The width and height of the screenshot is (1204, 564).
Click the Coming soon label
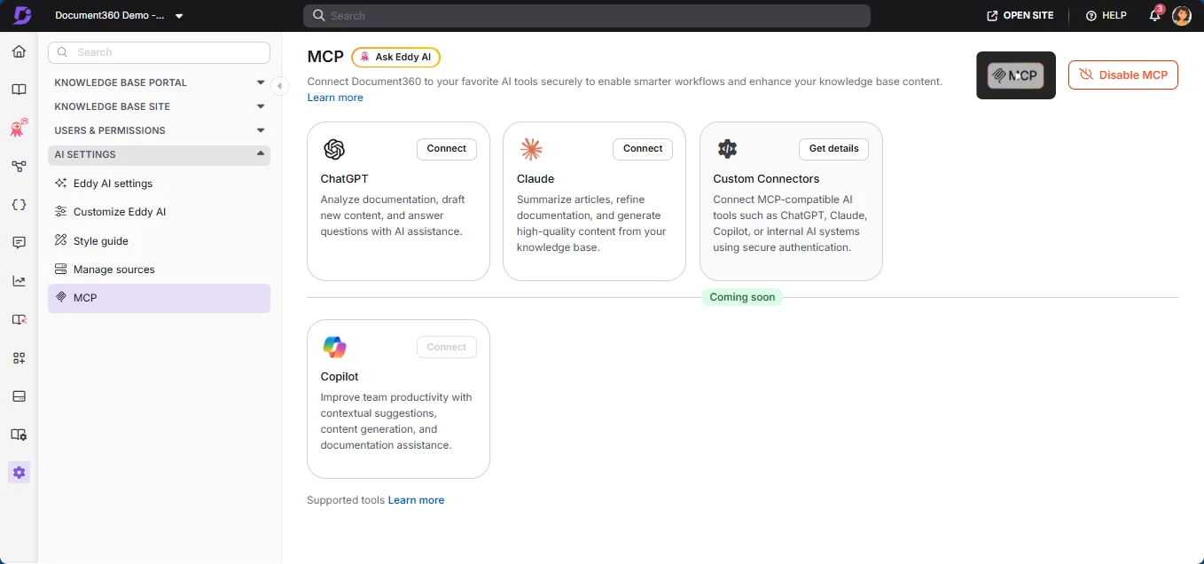tap(742, 297)
